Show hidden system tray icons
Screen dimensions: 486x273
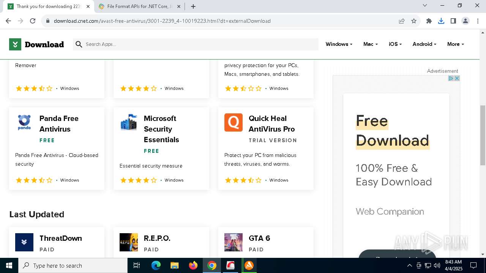[409, 265]
